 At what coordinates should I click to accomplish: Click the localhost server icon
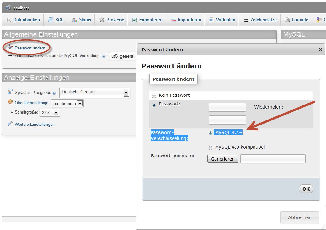pyautogui.click(x=8, y=8)
